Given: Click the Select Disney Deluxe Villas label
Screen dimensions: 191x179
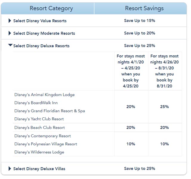Looking at the screenshot, I should [39, 169].
